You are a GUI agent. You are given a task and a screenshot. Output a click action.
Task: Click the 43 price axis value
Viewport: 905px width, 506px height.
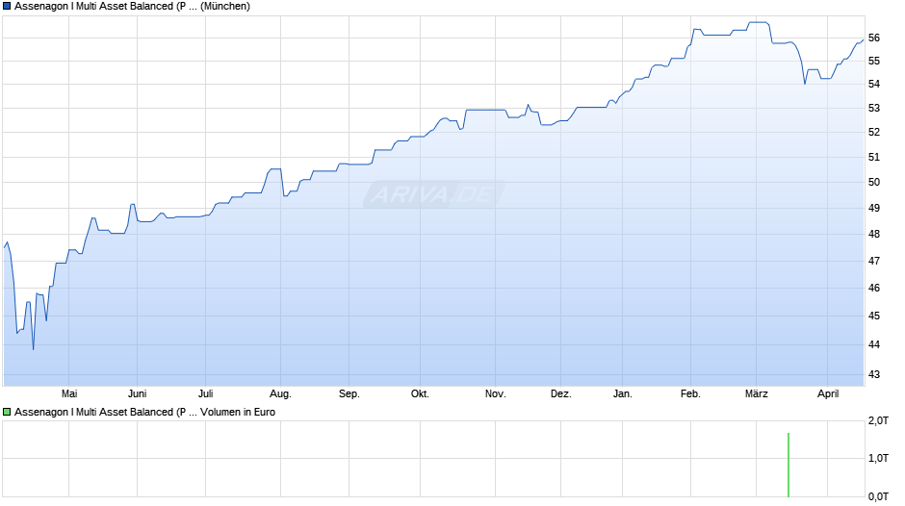coord(874,374)
